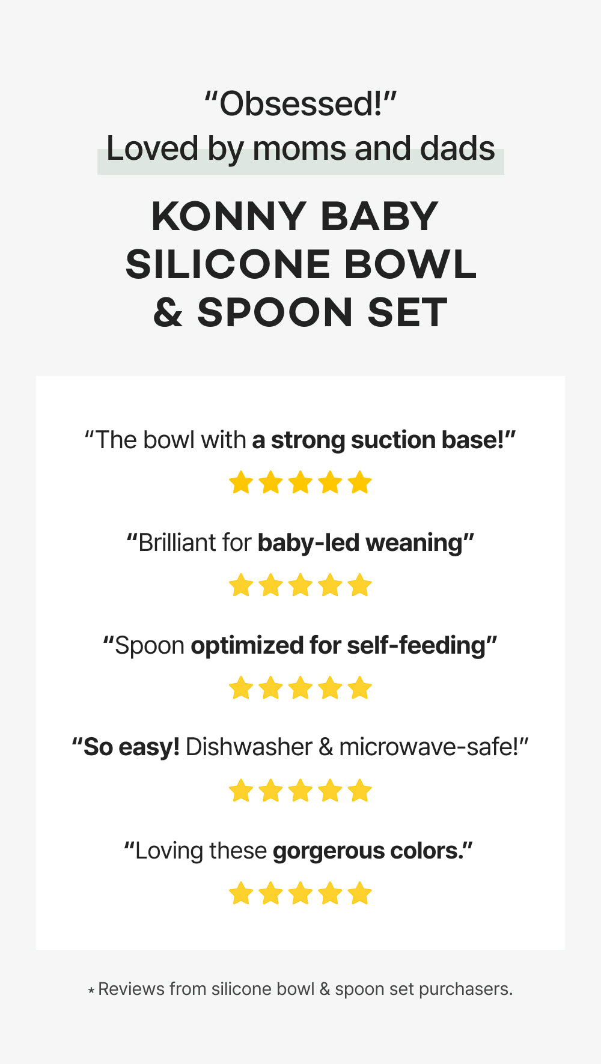The width and height of the screenshot is (601, 1064).
Task: Click the "Obsessed!" quote headline
Action: pos(300,104)
